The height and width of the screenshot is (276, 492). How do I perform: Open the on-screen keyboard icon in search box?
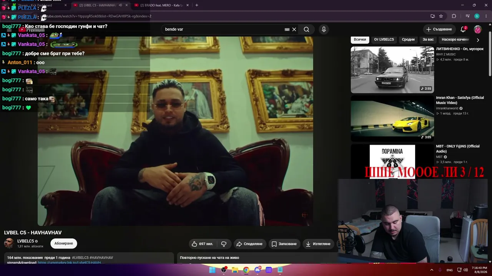pos(287,30)
